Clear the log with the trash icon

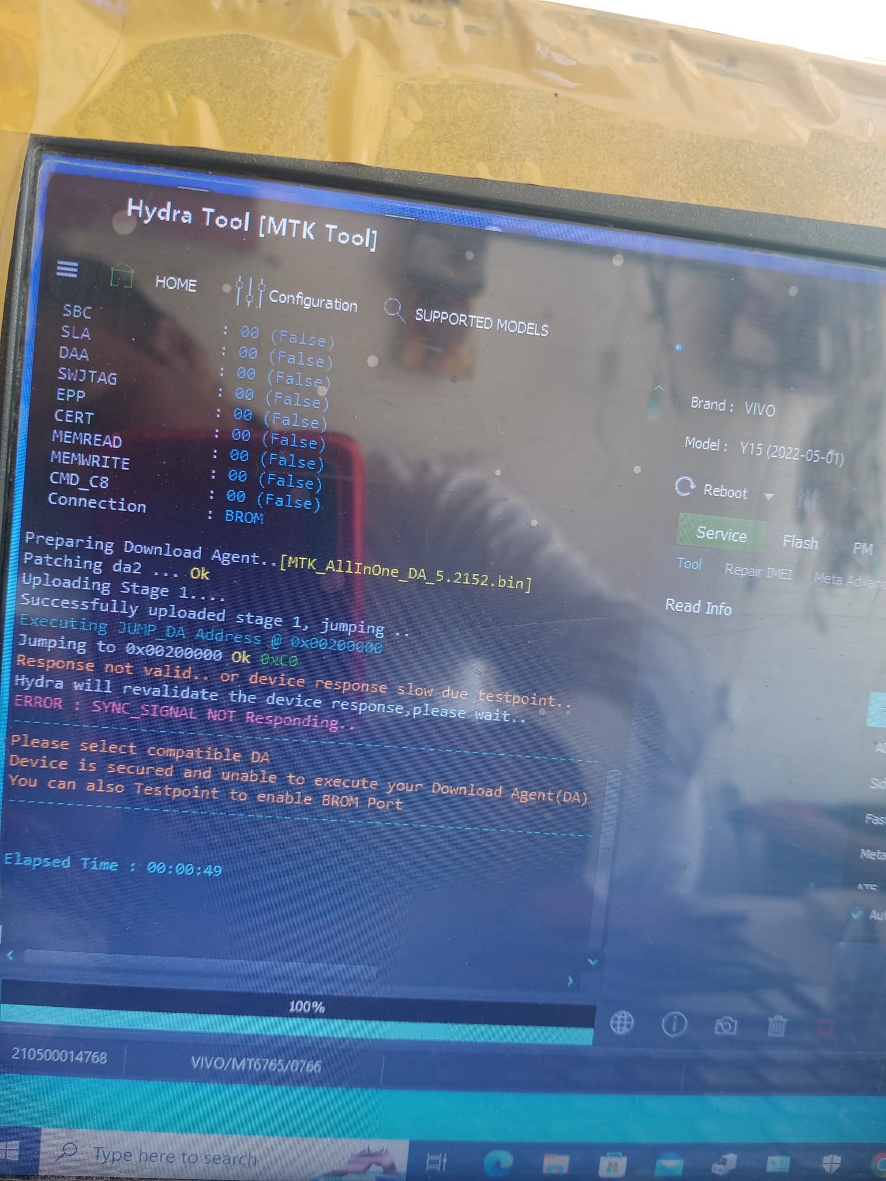776,1026
